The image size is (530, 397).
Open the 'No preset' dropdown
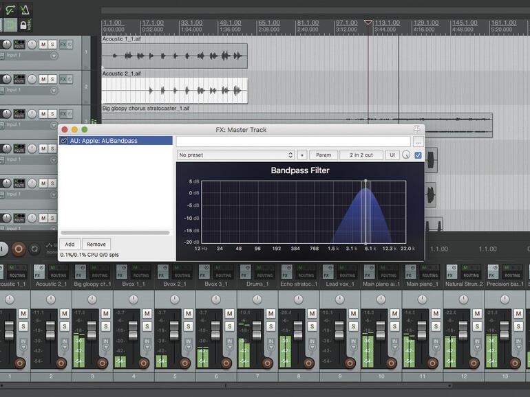[x=235, y=155]
